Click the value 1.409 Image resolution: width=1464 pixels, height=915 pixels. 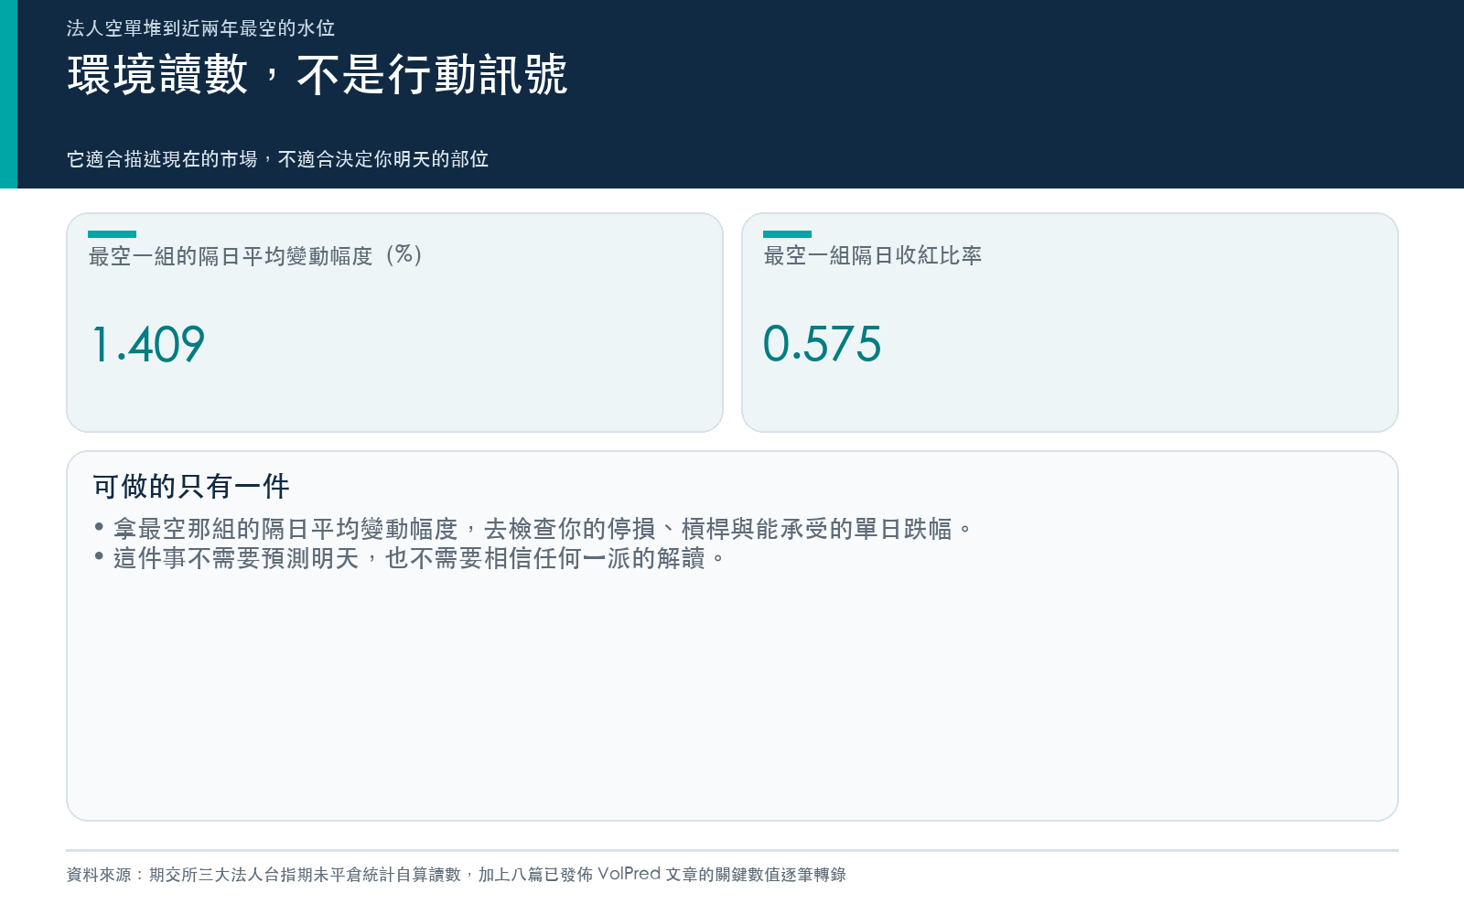point(148,344)
